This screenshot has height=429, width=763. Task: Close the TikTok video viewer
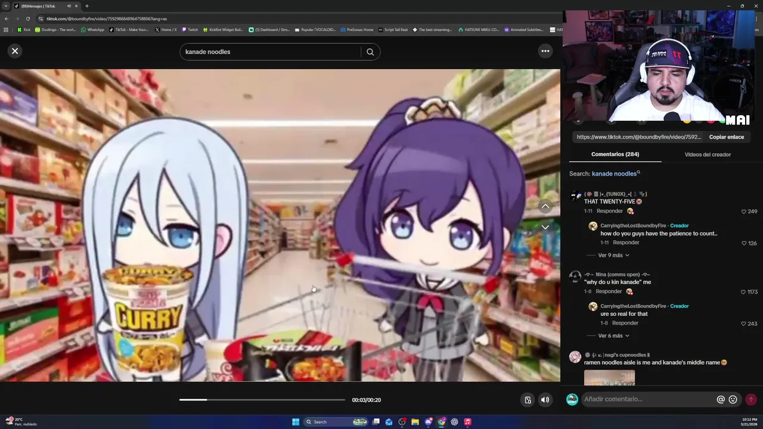pos(15,51)
